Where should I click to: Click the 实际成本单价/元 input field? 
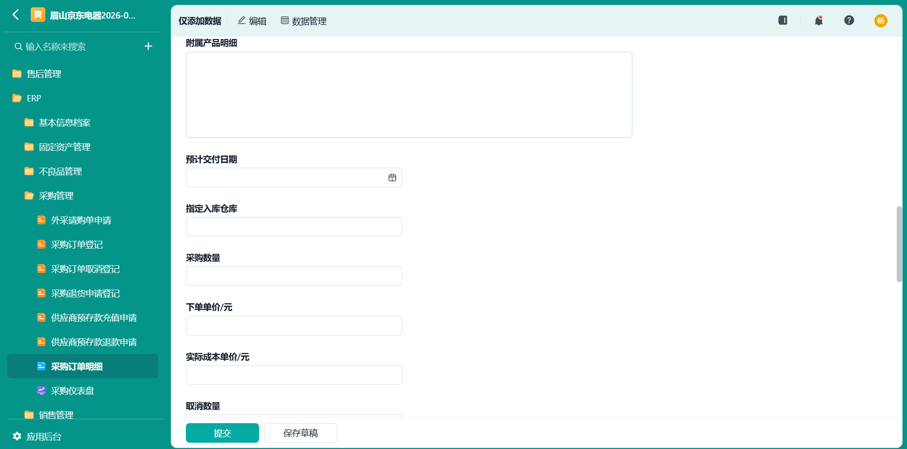pyautogui.click(x=294, y=375)
